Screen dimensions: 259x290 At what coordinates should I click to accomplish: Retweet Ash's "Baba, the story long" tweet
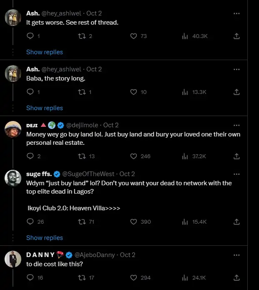[x=82, y=92]
